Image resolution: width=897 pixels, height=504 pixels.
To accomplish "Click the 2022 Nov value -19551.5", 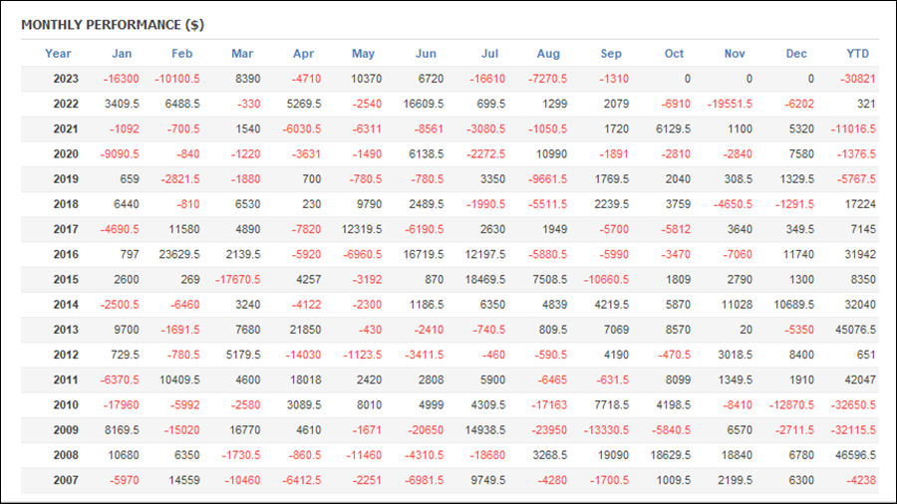I will click(730, 104).
